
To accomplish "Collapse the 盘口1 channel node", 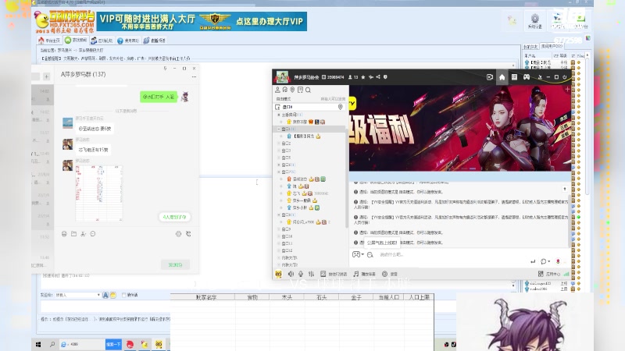I will tap(279, 129).
